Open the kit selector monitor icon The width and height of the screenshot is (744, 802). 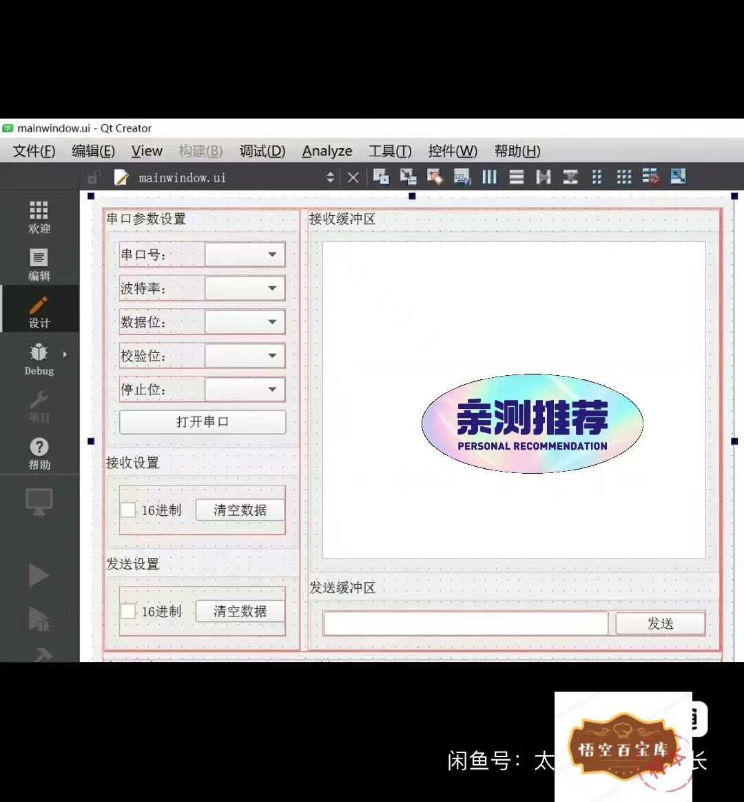pos(39,502)
